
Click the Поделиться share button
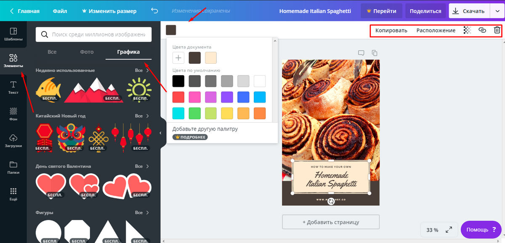[425, 11]
